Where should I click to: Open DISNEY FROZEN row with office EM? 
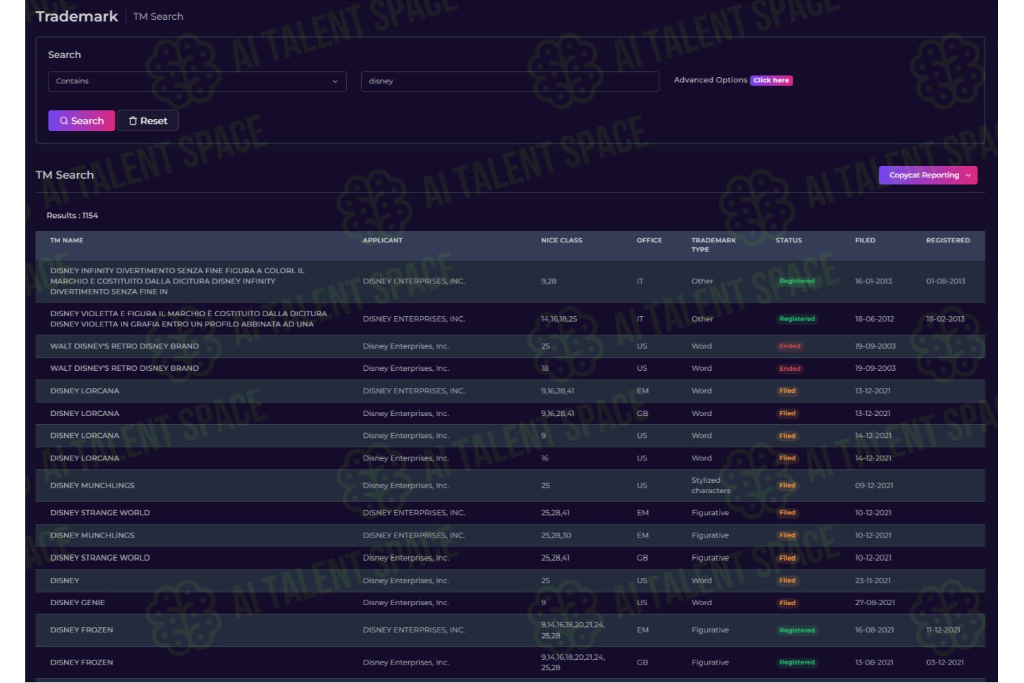click(x=510, y=630)
